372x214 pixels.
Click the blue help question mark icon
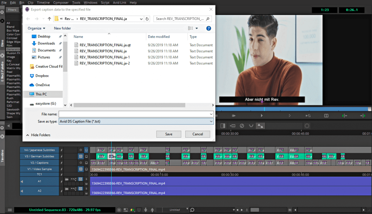click(x=209, y=28)
